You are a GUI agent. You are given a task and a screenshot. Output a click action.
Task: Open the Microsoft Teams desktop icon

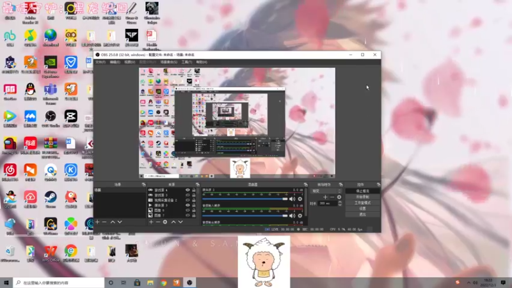click(x=51, y=93)
